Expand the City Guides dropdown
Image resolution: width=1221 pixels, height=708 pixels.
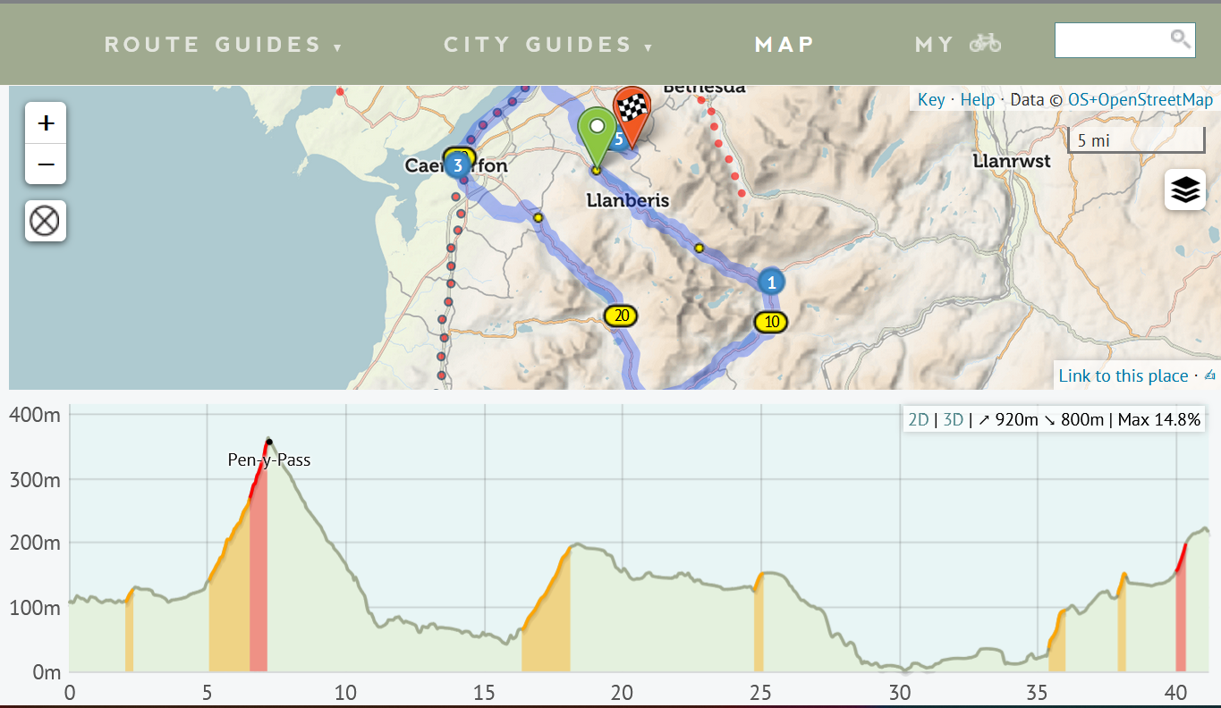[x=547, y=45]
